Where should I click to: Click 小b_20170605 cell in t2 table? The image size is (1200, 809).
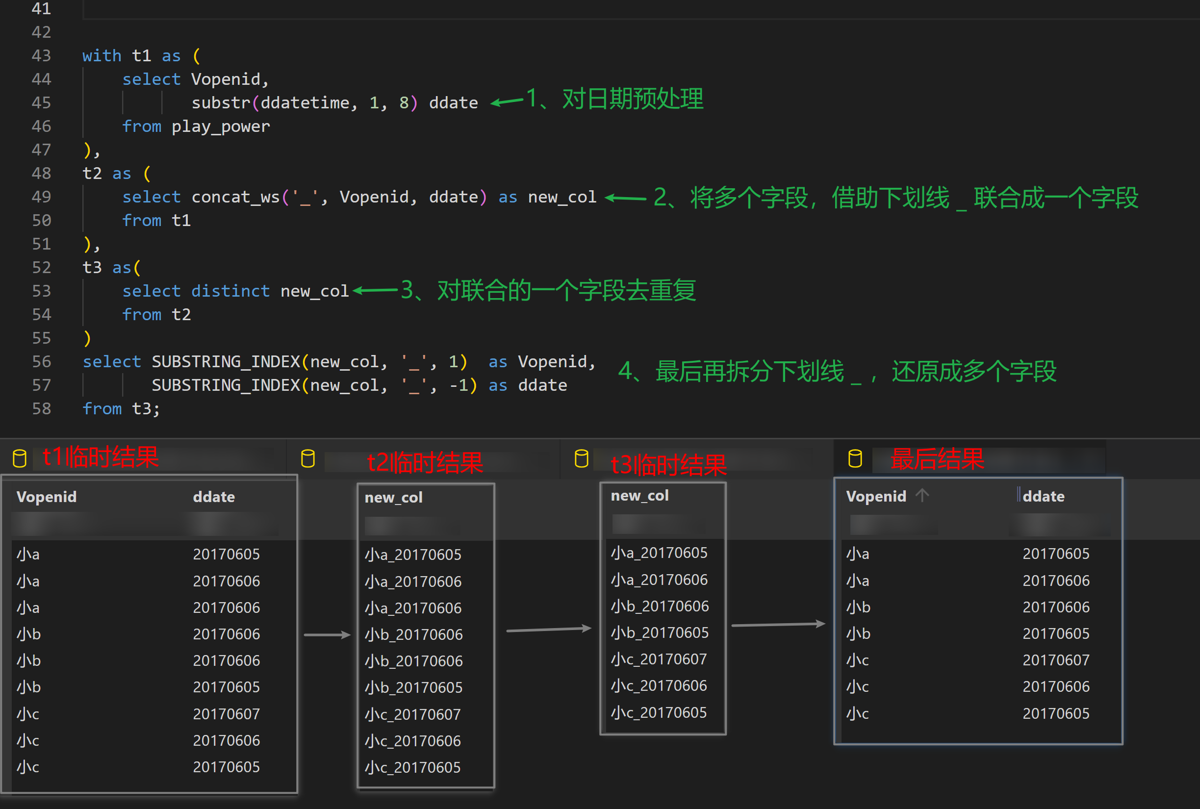[414, 687]
